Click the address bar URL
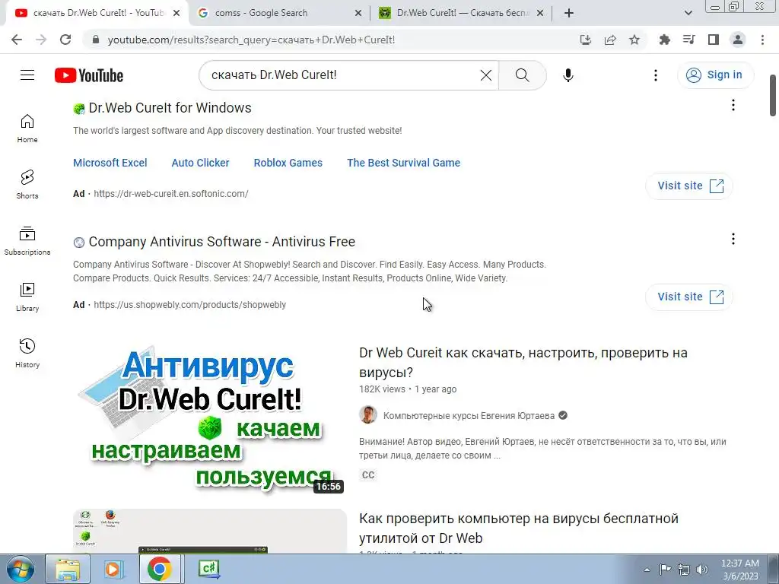The height and width of the screenshot is (584, 779). pos(251,40)
